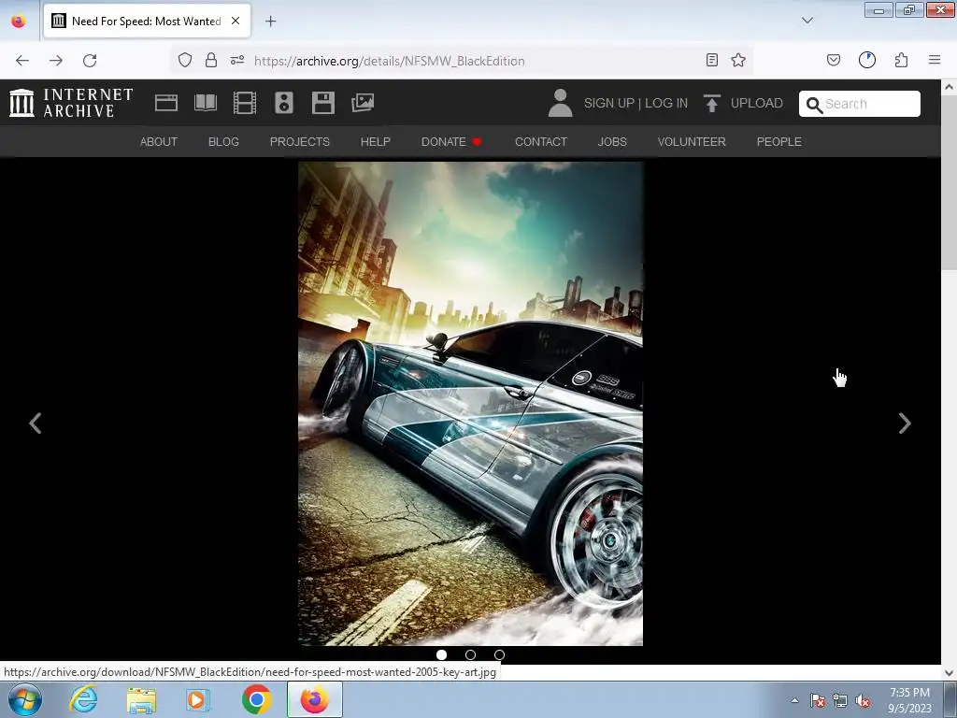Open the Need For Speed key art image
957x718 pixels.
tap(471, 404)
